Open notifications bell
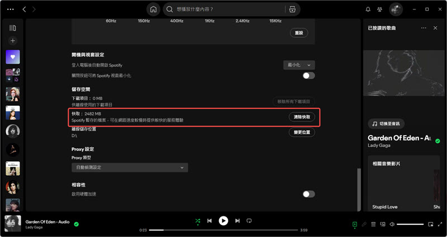The image size is (447, 237). [x=368, y=9]
